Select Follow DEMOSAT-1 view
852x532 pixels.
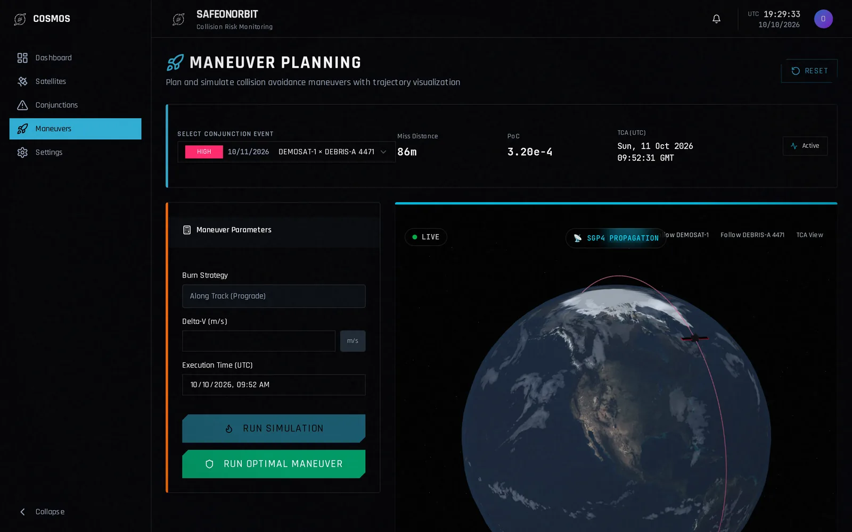687,235
